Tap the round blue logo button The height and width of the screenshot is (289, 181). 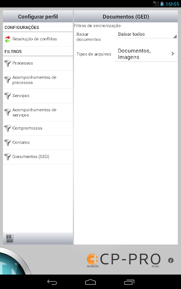click(x=13, y=262)
